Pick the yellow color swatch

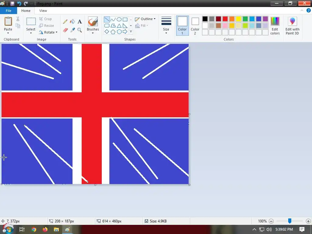(x=238, y=19)
